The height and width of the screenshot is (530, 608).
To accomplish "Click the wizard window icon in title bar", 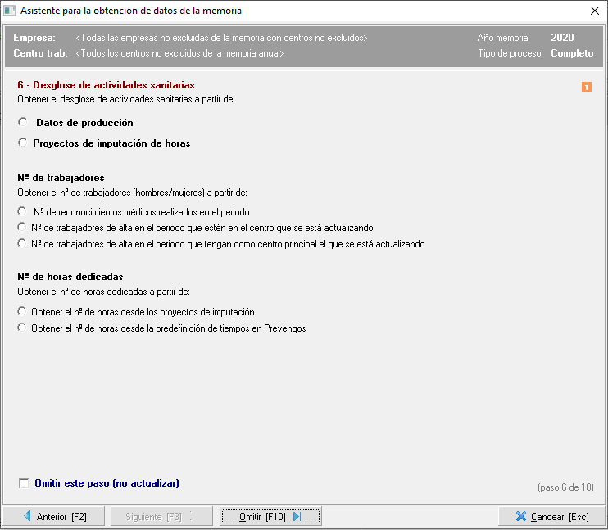I will pos(10,11).
